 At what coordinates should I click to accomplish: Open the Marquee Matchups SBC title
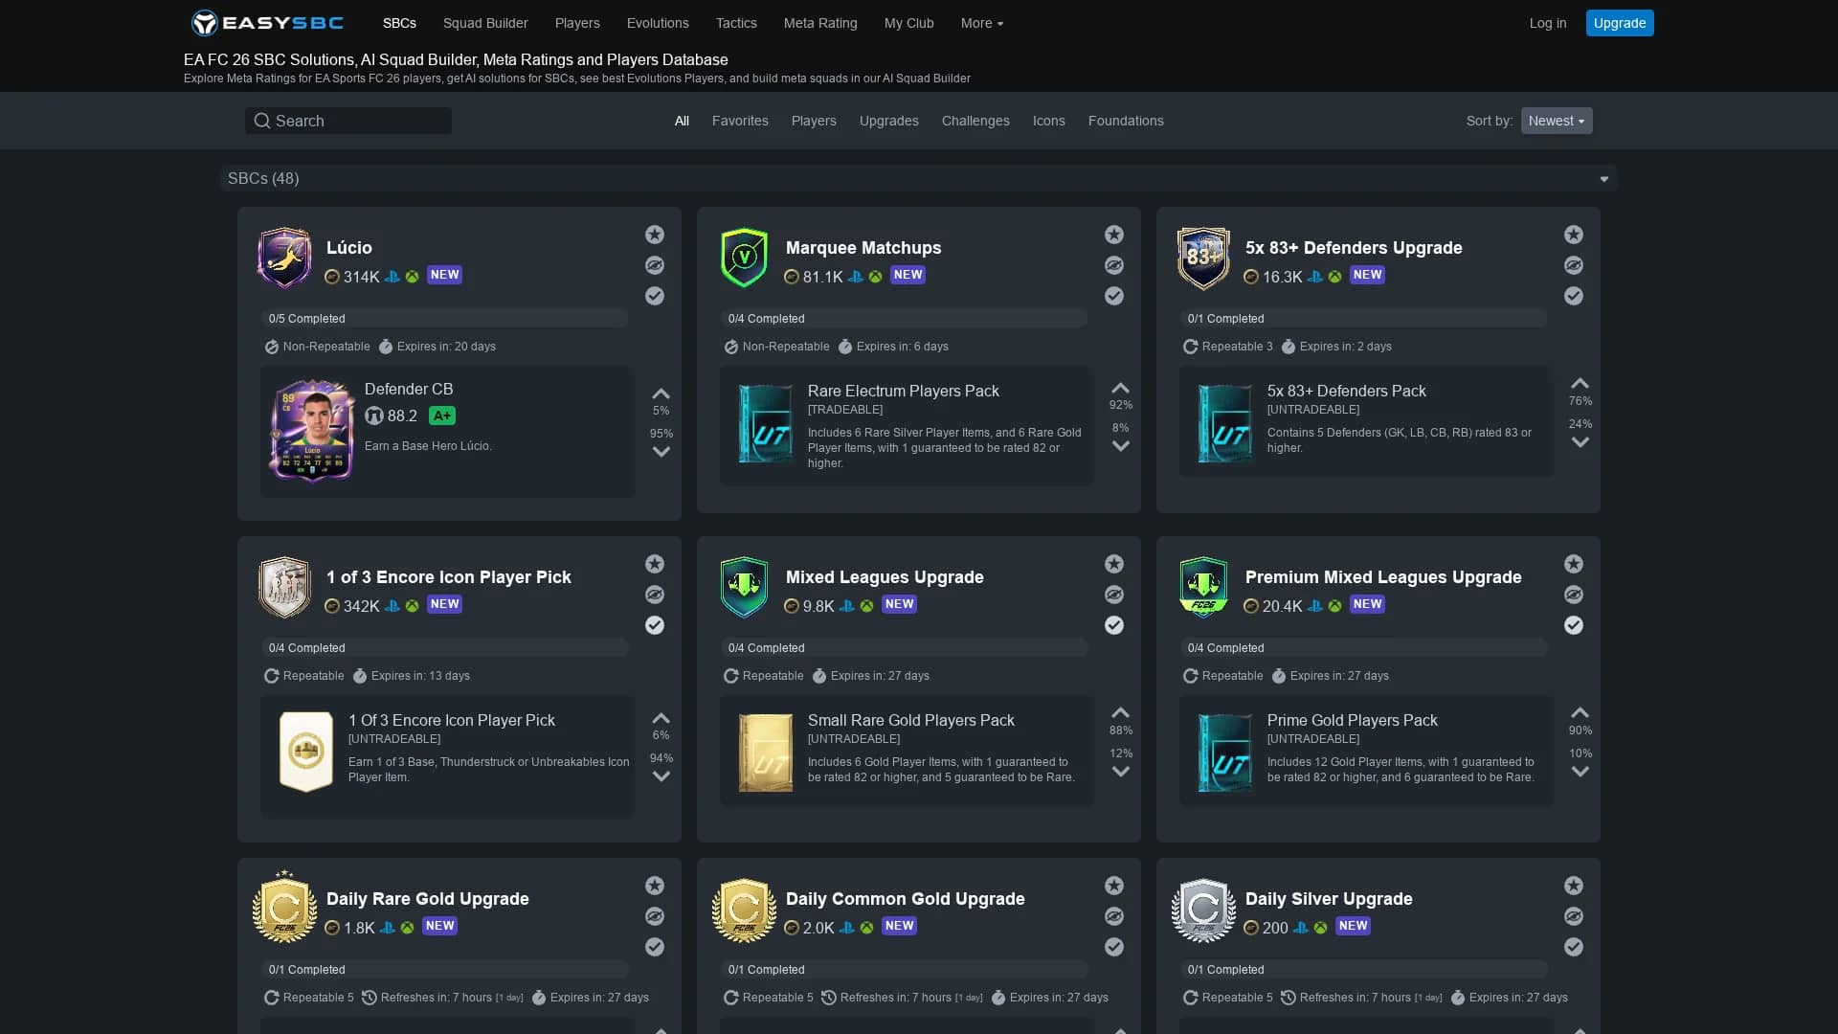pos(863,248)
